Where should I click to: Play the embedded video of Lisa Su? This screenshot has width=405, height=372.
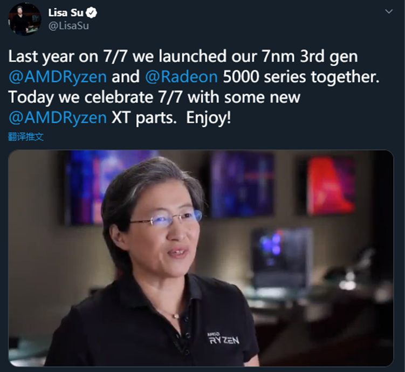(x=201, y=258)
